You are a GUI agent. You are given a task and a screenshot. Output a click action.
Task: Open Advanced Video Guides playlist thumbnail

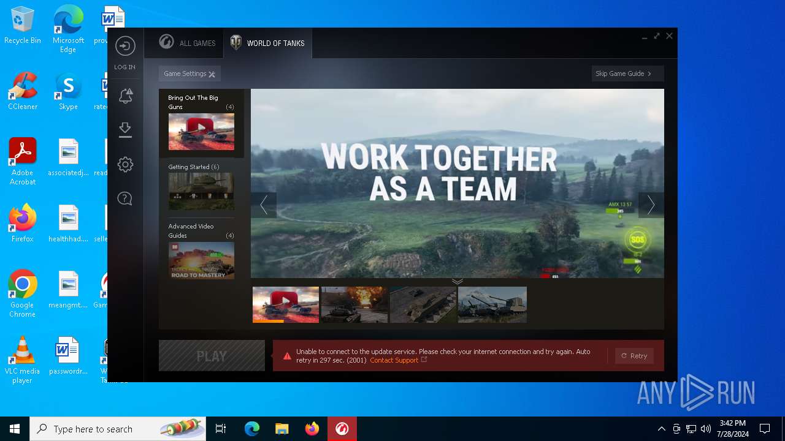coord(201,260)
